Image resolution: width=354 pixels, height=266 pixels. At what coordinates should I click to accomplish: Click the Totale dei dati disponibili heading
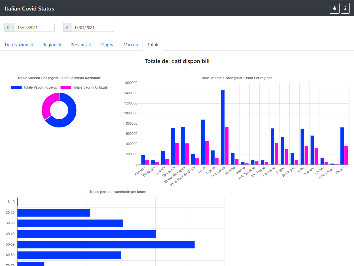point(177,61)
